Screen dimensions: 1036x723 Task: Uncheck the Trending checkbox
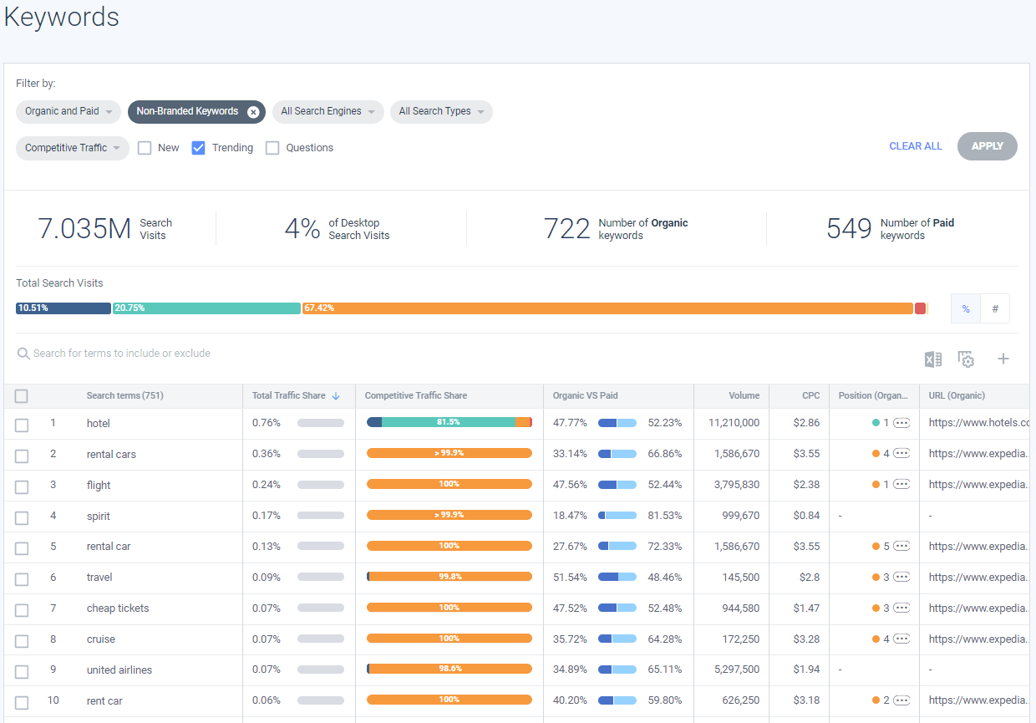[199, 148]
